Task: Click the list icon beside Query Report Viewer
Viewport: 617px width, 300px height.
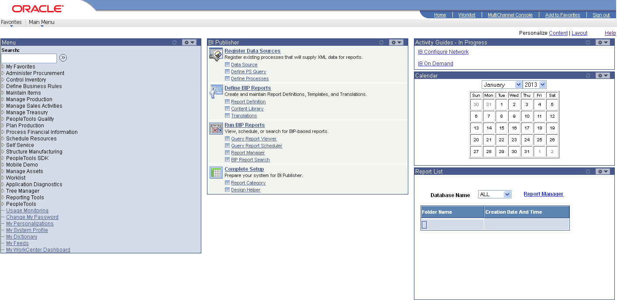Action: point(227,138)
